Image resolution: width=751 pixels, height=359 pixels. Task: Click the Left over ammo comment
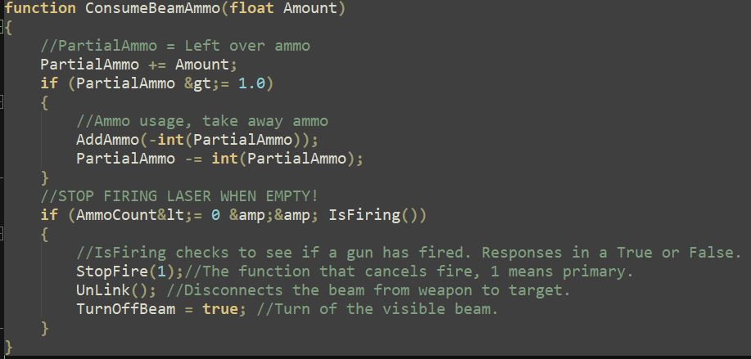pyautogui.click(x=247, y=46)
